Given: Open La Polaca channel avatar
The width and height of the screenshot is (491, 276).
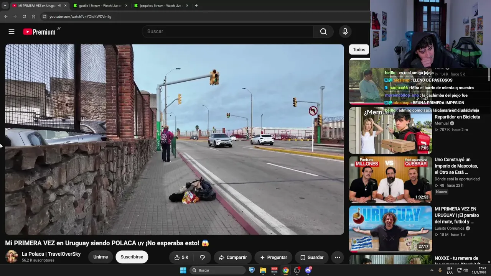Looking at the screenshot, I should pyautogui.click(x=12, y=256).
